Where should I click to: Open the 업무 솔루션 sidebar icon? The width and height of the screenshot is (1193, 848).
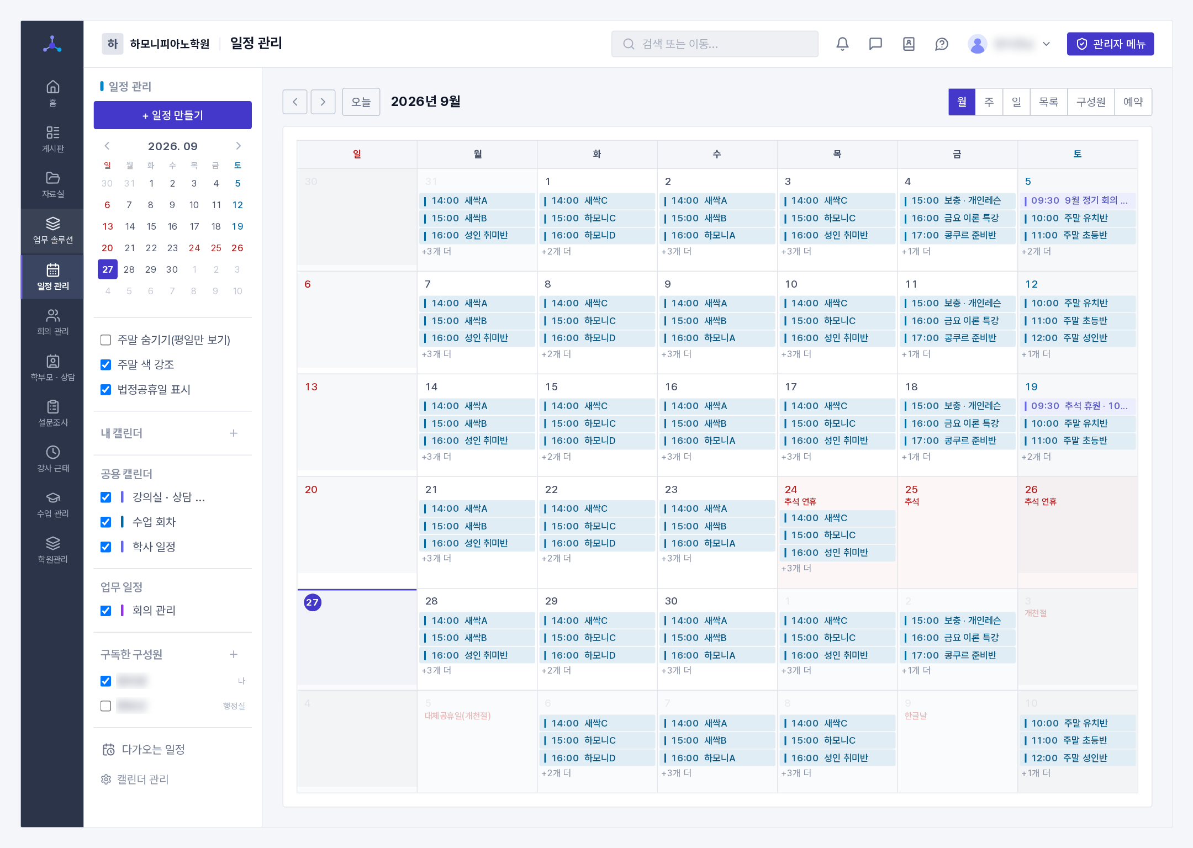(52, 230)
